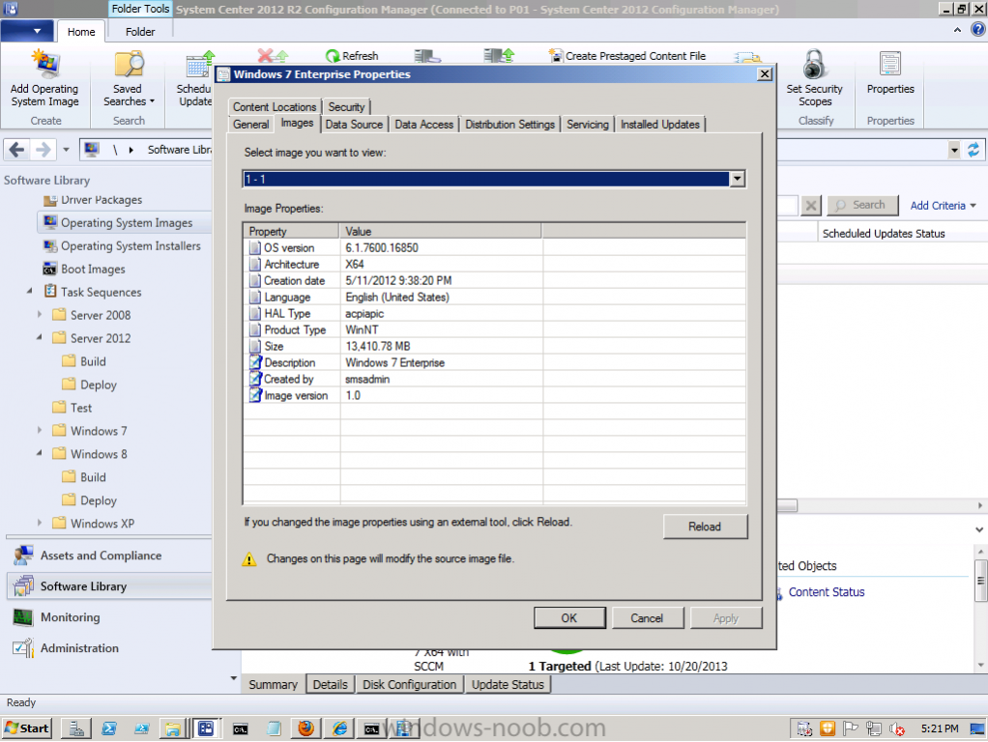988x742 pixels.
Task: Switch to the Security tab
Action: [346, 107]
